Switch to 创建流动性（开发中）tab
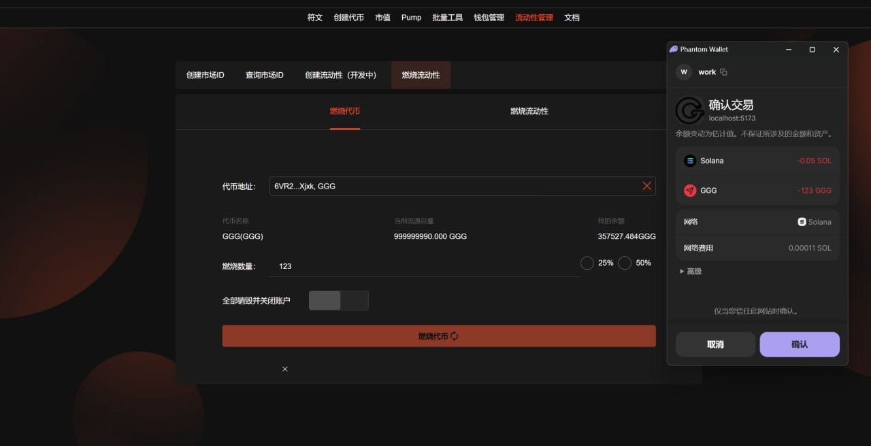Screen dimensions: 871x446 tap(342, 75)
